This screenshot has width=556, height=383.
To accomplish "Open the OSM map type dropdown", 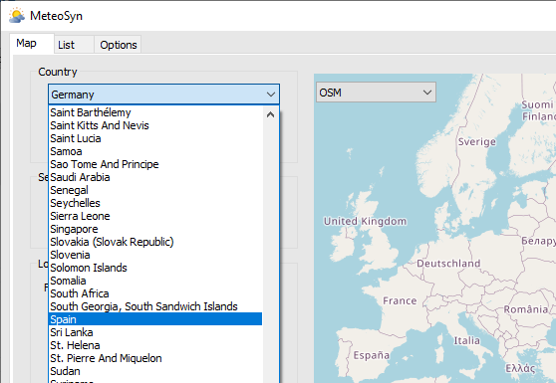I will tap(376, 93).
